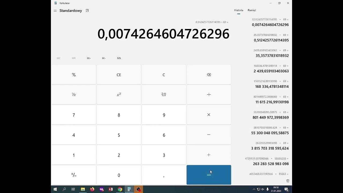
Task: Click digit 4 key
Action: click(x=74, y=135)
